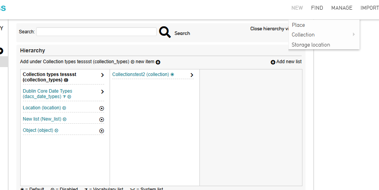This screenshot has width=379, height=190.
Task: Click the circle icon next to New list
Action: tap(102, 120)
